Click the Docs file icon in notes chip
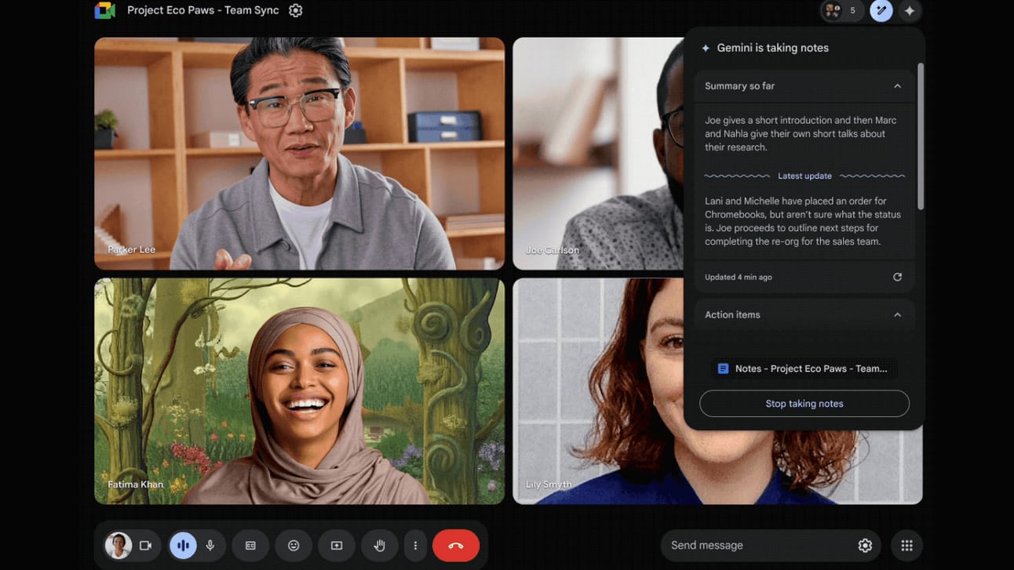This screenshot has height=570, width=1014. [724, 369]
